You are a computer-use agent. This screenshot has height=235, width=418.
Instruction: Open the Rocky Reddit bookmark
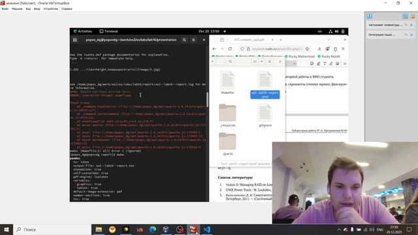[329, 57]
